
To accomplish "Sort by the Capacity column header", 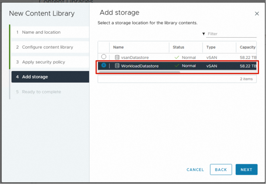I will (x=248, y=47).
